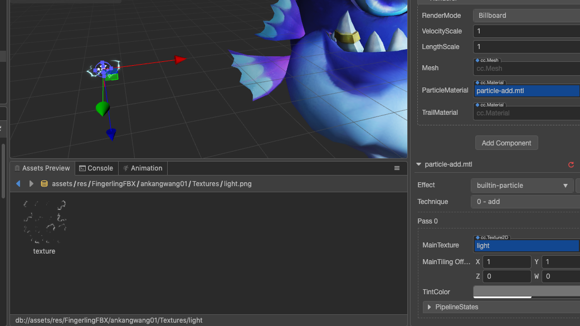Click the green Y-axis gizmo arrow

coord(103,109)
